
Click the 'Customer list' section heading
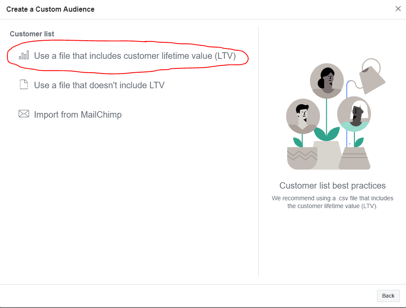pos(32,34)
